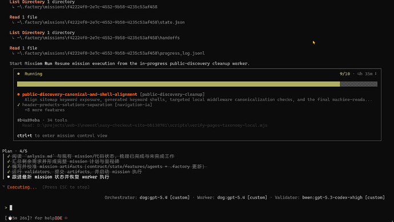
Task: Click the 5m 26s timer text
Action: [19, 218]
